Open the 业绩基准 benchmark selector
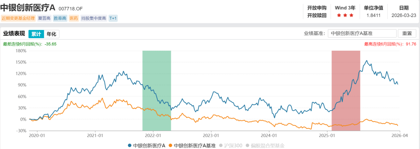 362,33
